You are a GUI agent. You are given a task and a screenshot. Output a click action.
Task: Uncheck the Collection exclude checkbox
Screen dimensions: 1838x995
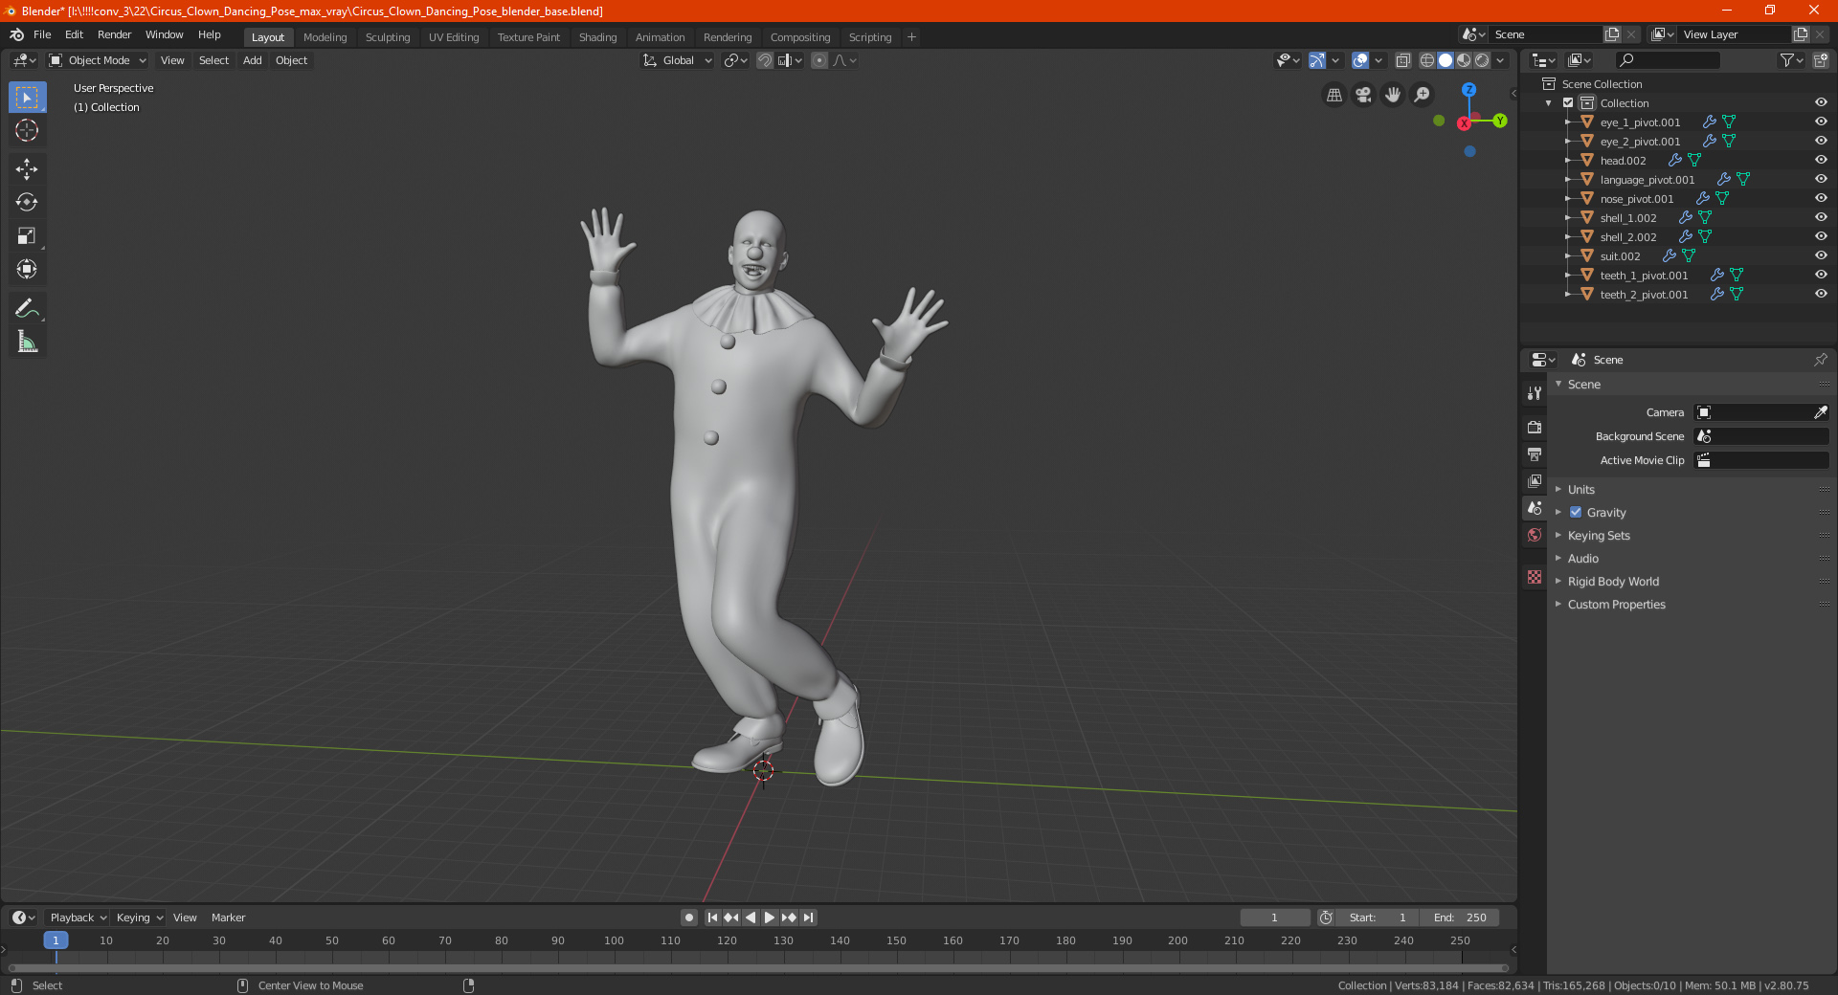tap(1568, 103)
